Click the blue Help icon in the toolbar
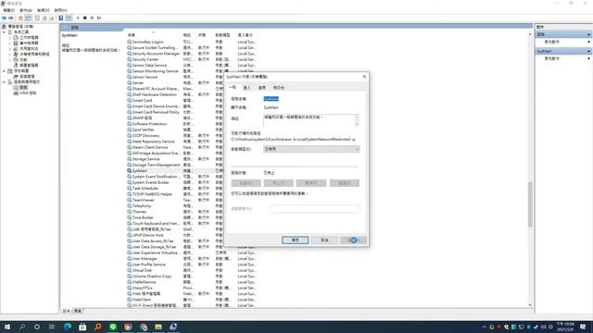 tap(61, 18)
